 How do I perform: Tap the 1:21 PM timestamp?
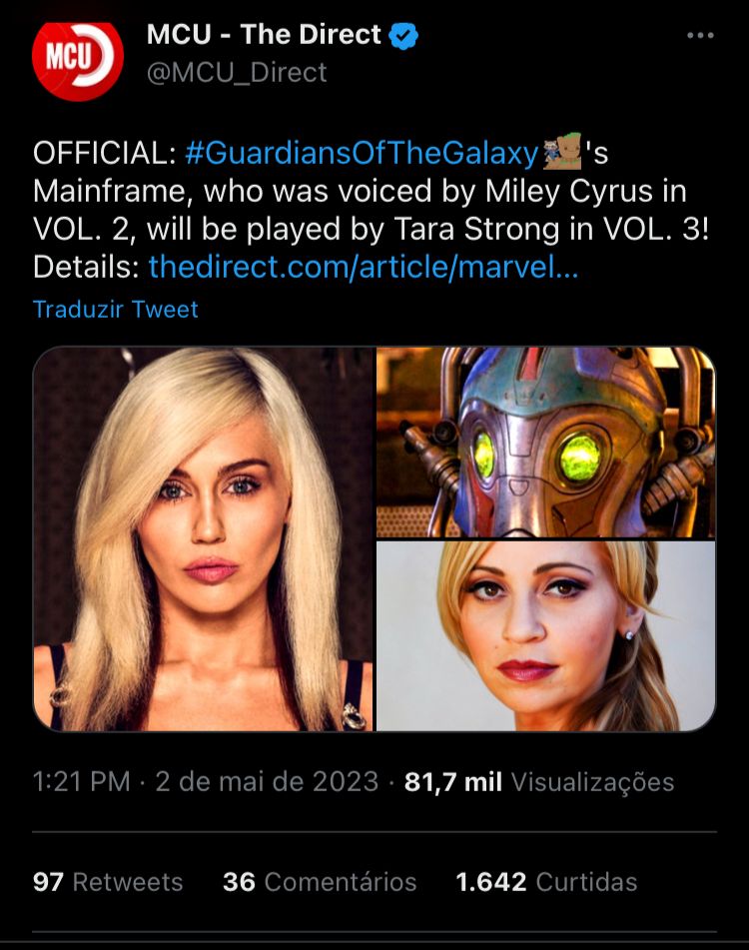coord(82,781)
